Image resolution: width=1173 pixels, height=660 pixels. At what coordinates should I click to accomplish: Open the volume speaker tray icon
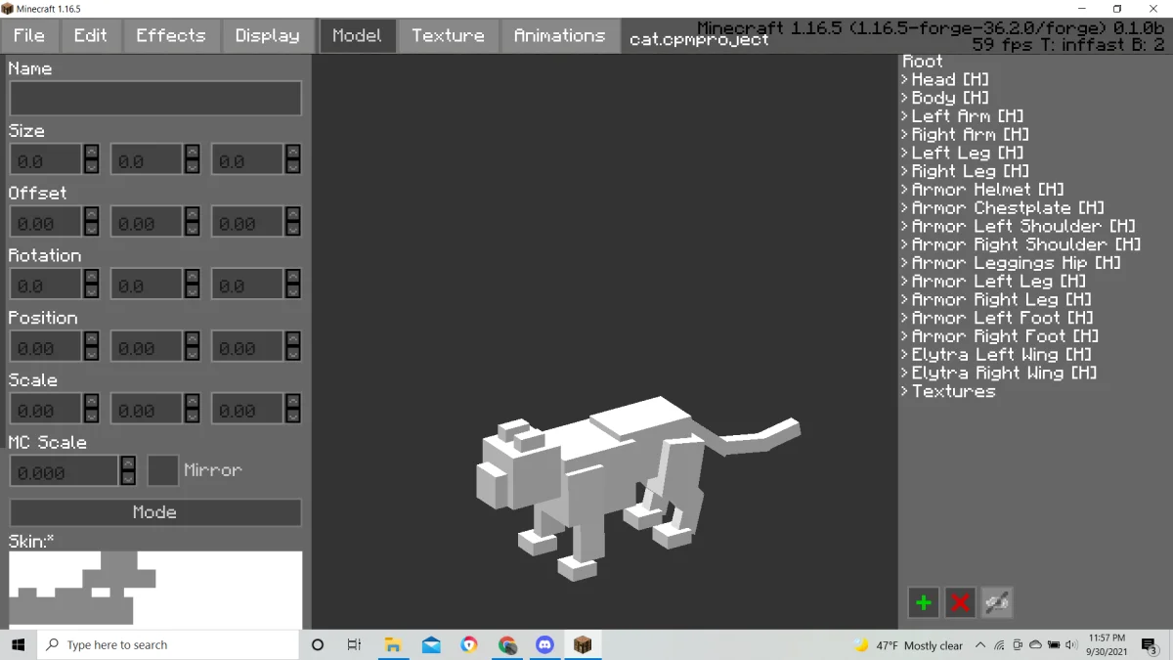click(x=1071, y=645)
